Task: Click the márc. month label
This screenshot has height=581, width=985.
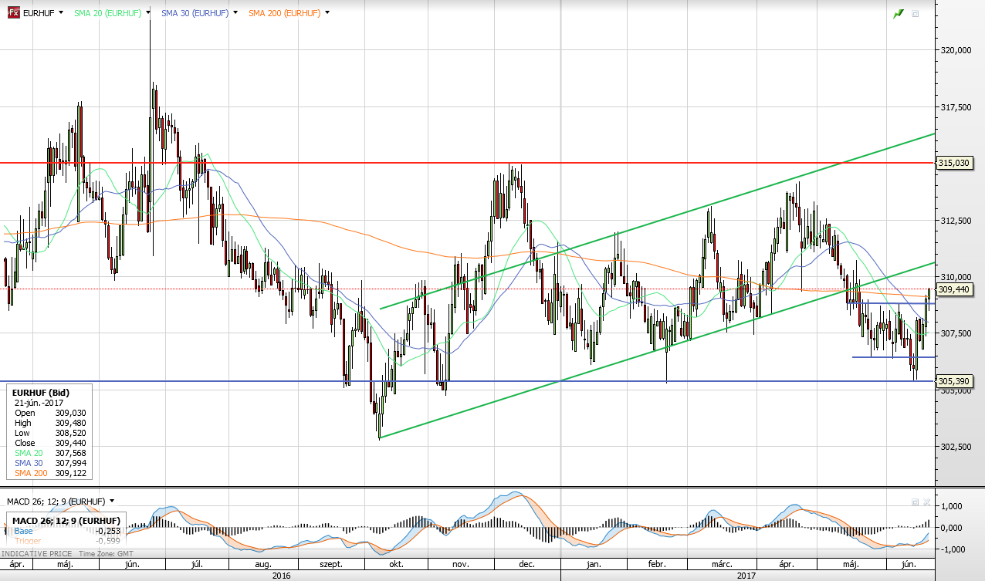Action: pyautogui.click(x=723, y=565)
